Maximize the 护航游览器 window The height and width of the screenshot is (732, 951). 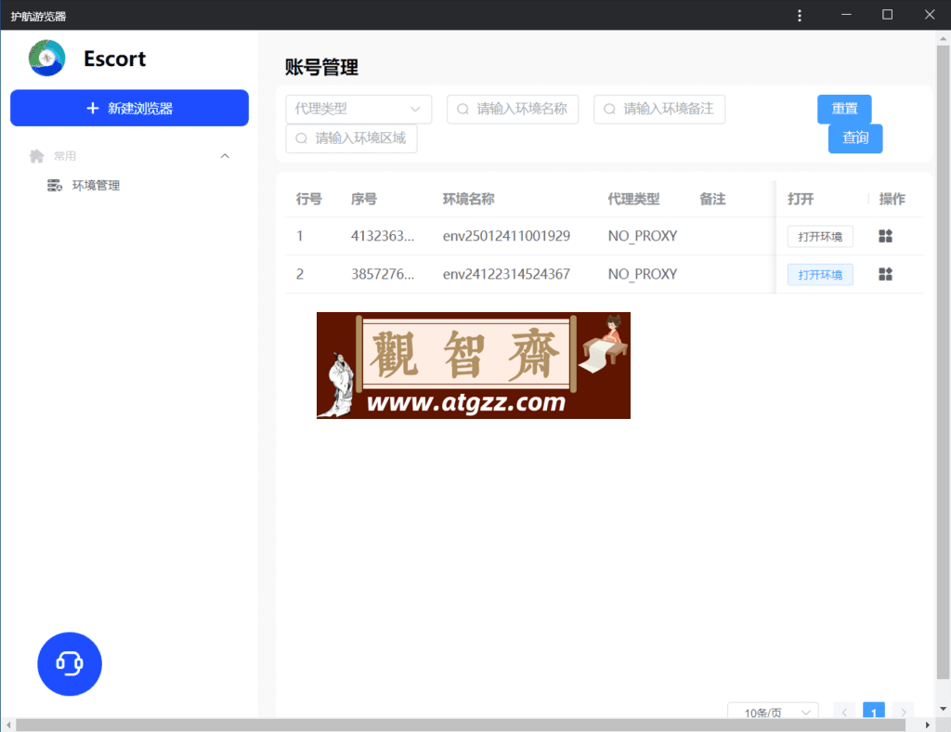(887, 15)
